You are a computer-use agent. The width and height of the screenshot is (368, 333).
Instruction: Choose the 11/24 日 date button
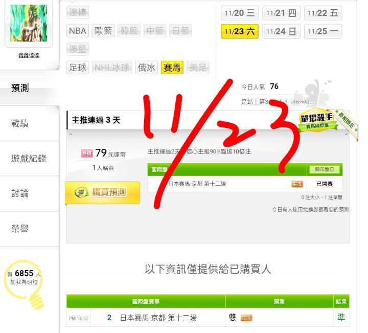[x=281, y=31]
